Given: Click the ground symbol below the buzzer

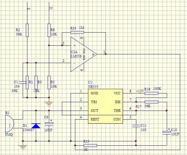Looking at the screenshot, I should 23,148.
